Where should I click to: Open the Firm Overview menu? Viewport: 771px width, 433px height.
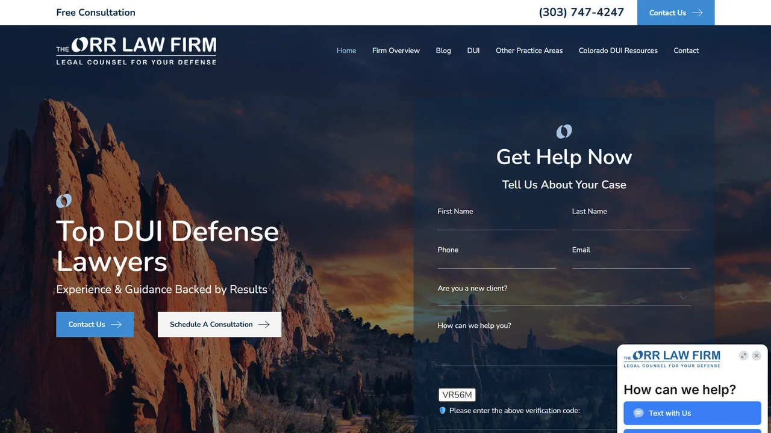point(396,51)
